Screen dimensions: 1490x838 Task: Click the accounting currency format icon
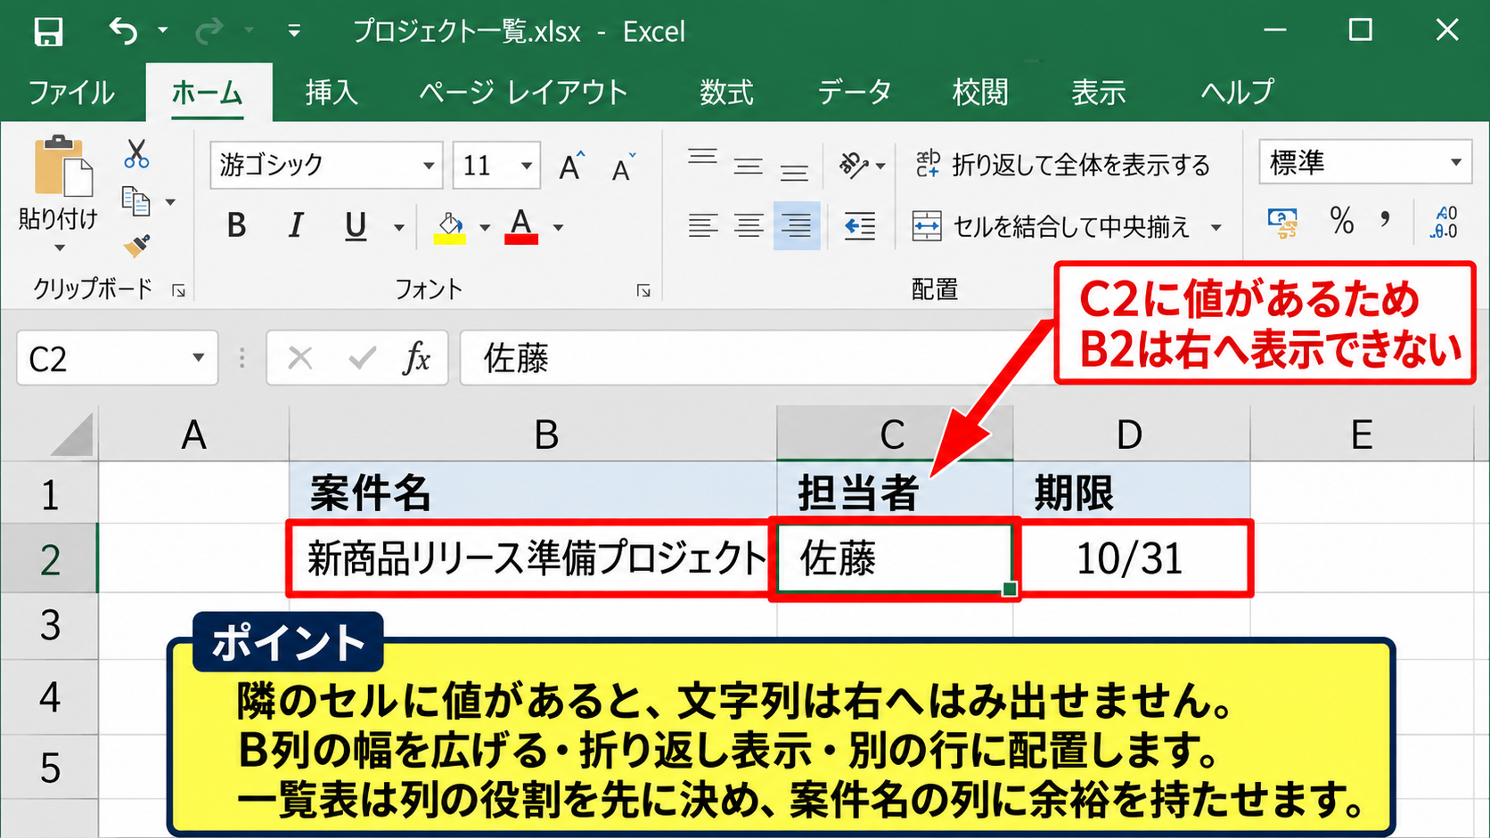click(1283, 224)
